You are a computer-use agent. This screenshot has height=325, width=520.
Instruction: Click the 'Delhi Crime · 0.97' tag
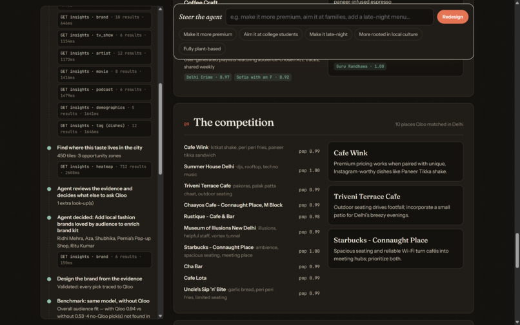point(208,77)
